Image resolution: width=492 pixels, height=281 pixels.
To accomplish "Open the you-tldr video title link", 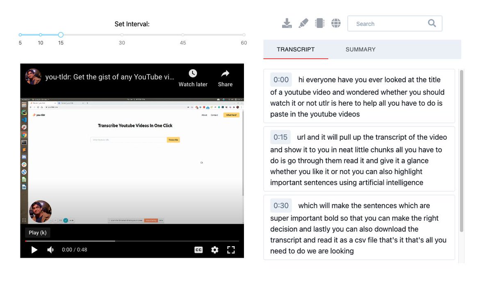I will [110, 77].
